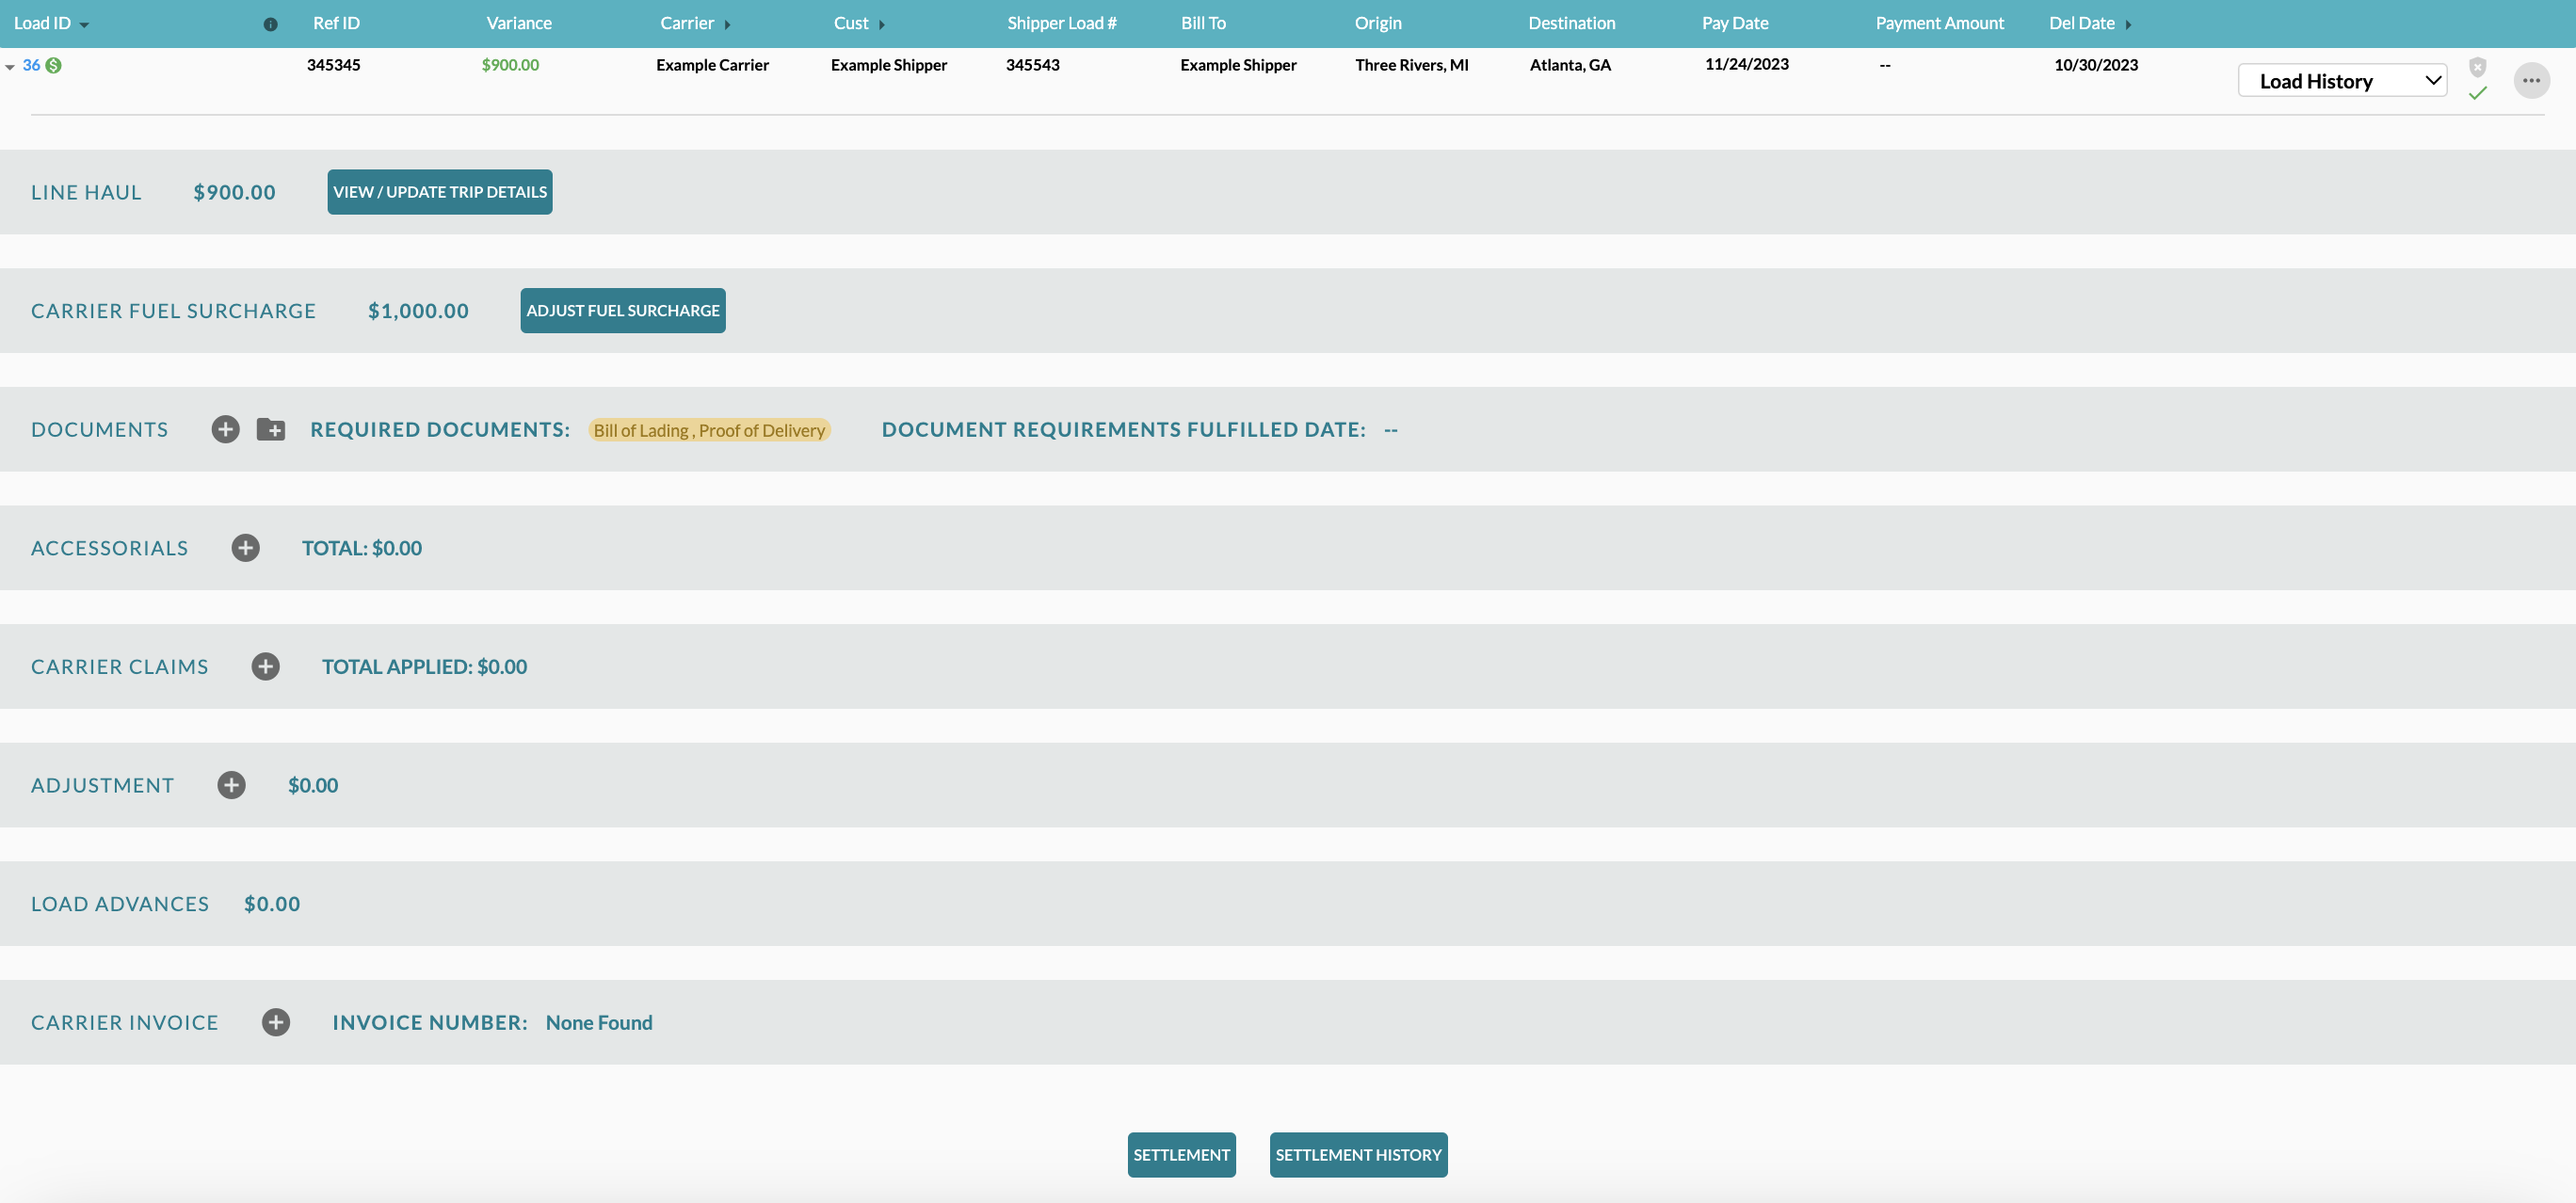Click the info icon in the header row
The height and width of the screenshot is (1203, 2576).
coord(270,24)
